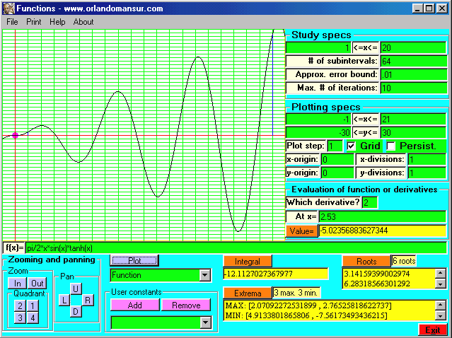
Task: Open the Function type dropdown
Action: coord(205,275)
